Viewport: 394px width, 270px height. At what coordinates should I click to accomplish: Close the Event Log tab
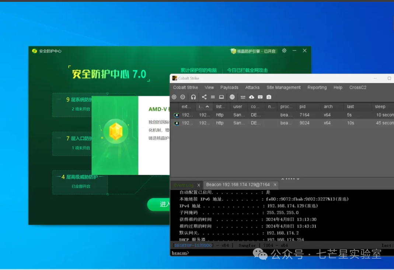tap(199, 185)
